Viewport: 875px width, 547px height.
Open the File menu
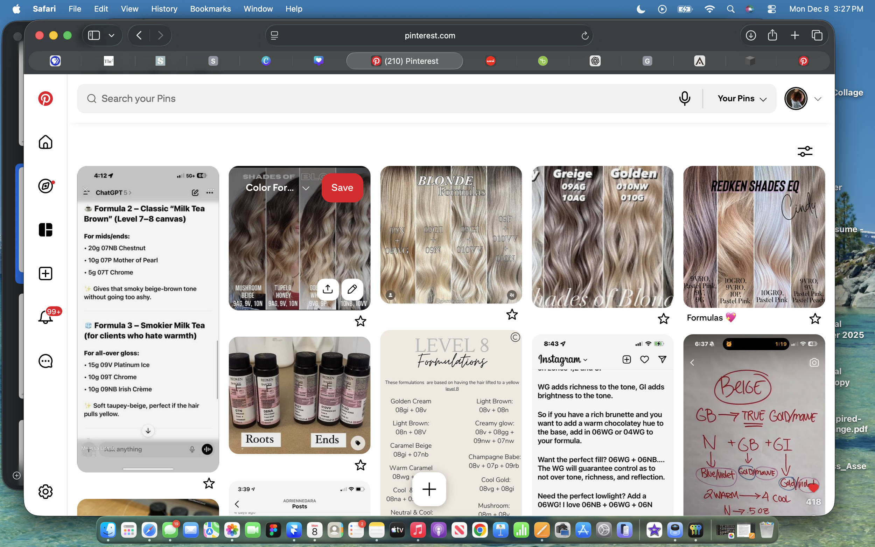pyautogui.click(x=75, y=9)
